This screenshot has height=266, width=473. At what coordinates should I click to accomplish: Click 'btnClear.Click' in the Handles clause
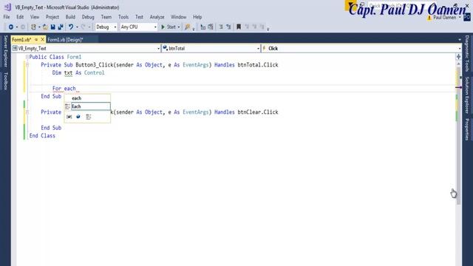coord(258,112)
